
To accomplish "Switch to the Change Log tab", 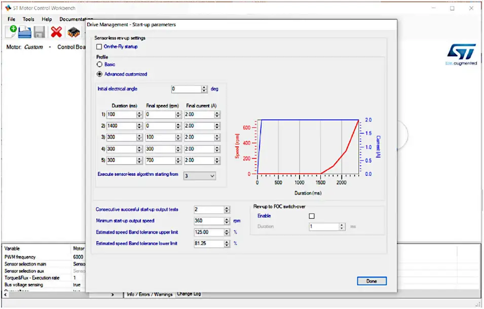I will 189,294.
